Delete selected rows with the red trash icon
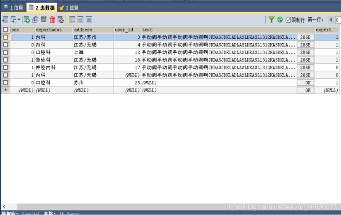Screen dimensions: 341x215 [x=52, y=20]
